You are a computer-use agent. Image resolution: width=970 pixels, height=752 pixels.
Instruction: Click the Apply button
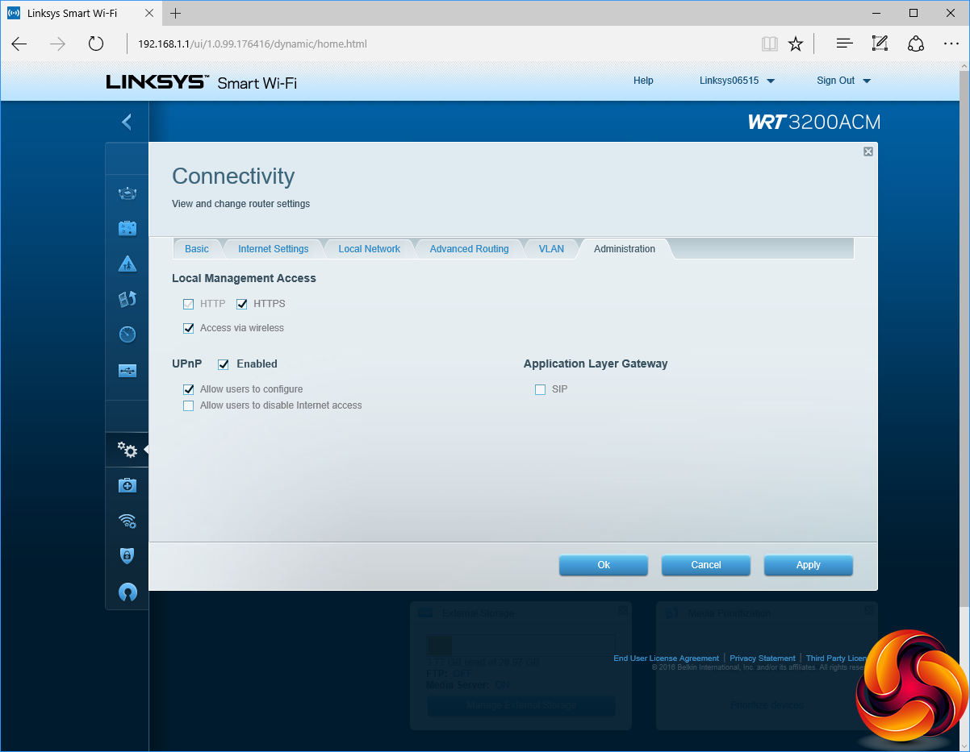tap(808, 565)
